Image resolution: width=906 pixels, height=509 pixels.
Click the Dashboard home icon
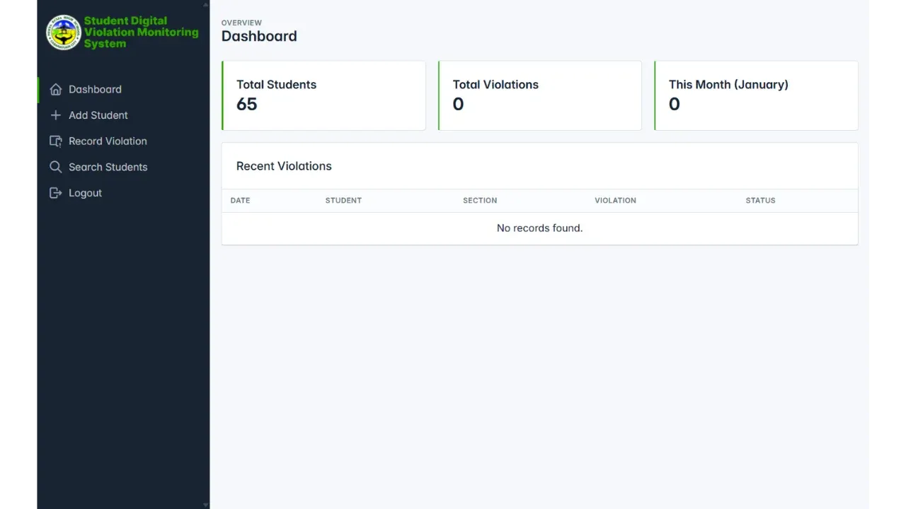coord(56,89)
